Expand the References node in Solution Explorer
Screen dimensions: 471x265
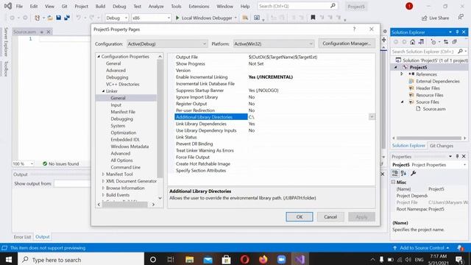pyautogui.click(x=402, y=74)
